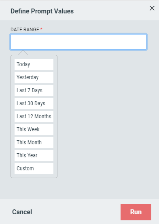Open the Custom date range option

34,168
